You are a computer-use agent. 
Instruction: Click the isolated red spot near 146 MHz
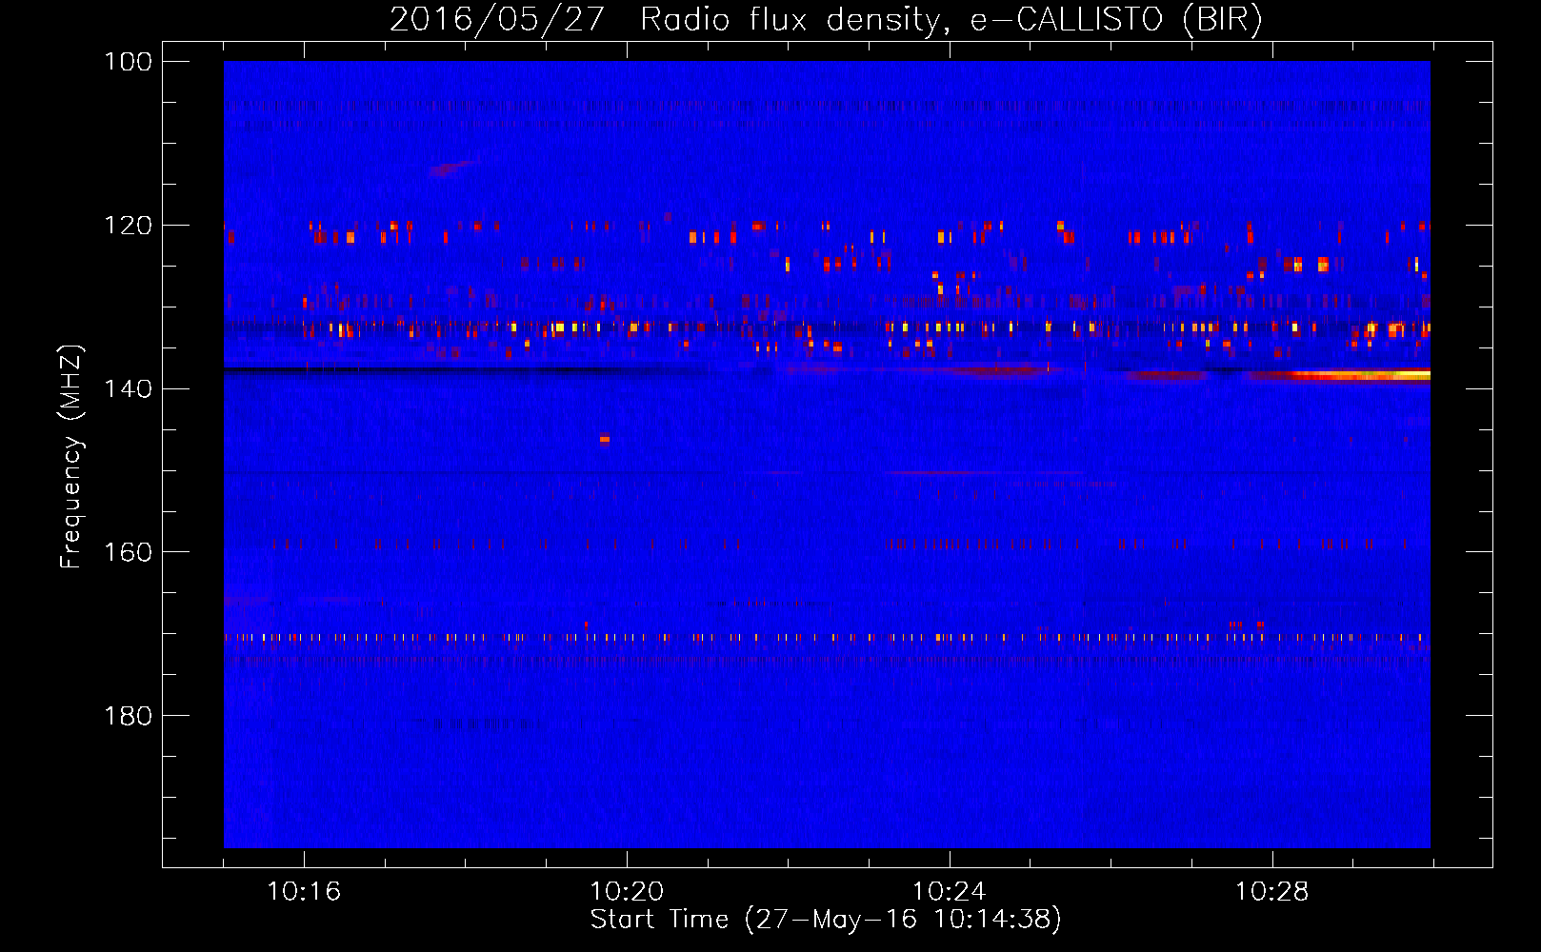(x=605, y=439)
